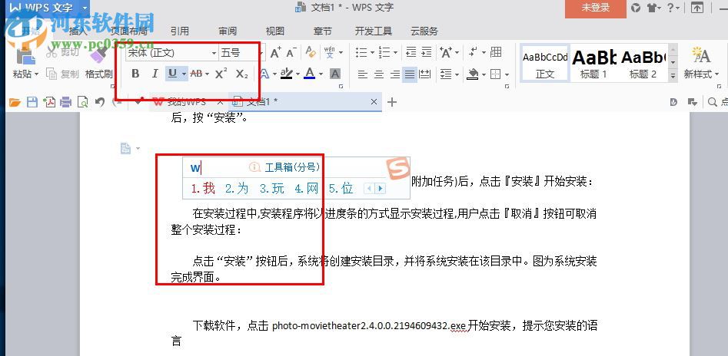Toggle justified alignment
Screen dimensions: 728x356
[x=410, y=74]
